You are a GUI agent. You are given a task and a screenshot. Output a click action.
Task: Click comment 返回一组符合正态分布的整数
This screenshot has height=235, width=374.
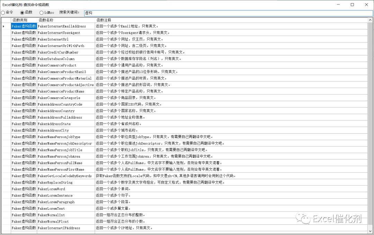tap(231, 215)
